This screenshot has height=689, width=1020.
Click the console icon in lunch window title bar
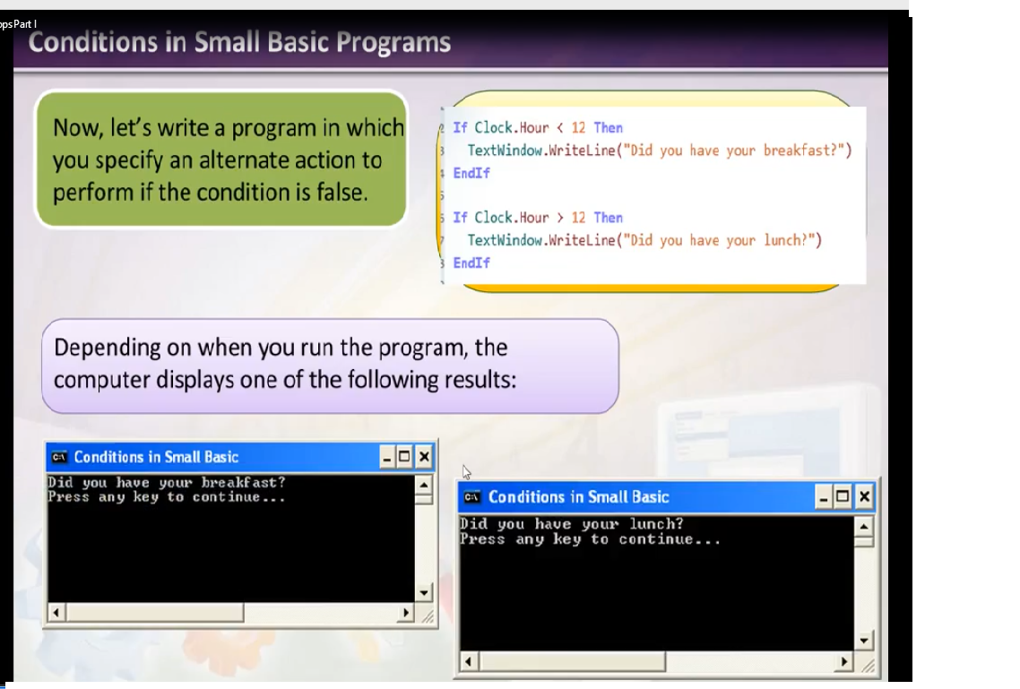471,497
